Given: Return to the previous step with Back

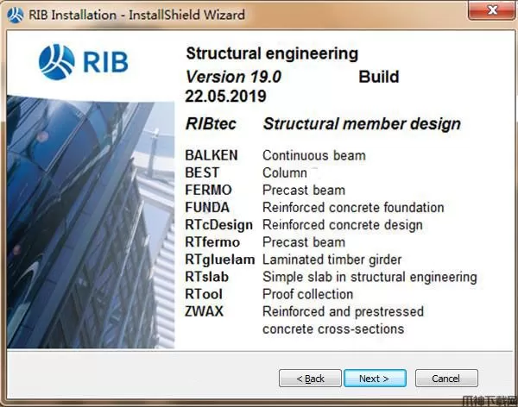Looking at the screenshot, I should pos(310,378).
